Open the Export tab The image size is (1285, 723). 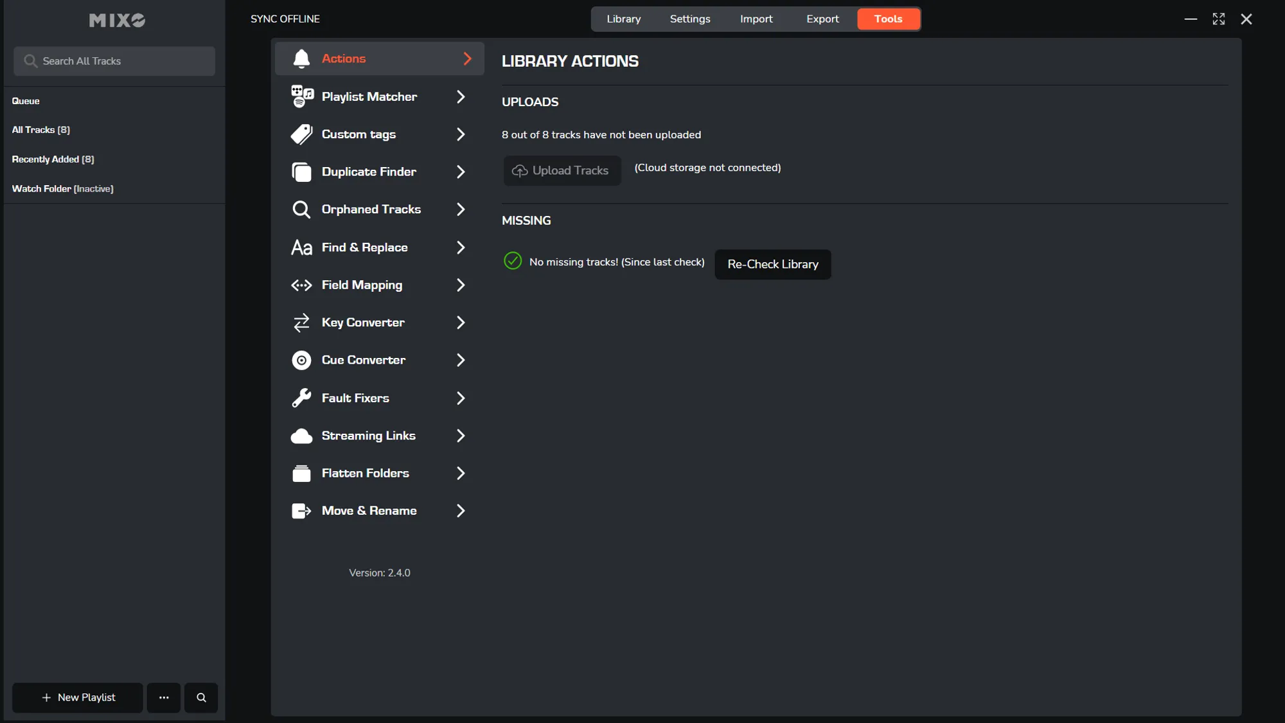tap(822, 19)
